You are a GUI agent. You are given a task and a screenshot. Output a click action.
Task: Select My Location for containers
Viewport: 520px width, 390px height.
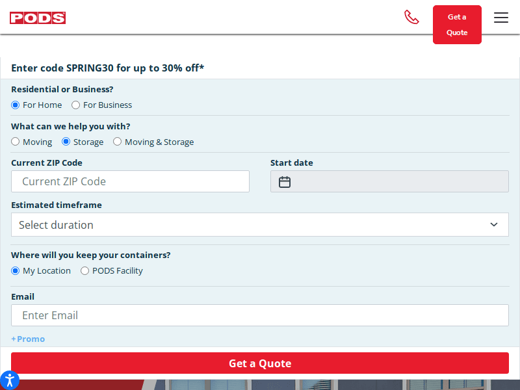[x=16, y=271]
